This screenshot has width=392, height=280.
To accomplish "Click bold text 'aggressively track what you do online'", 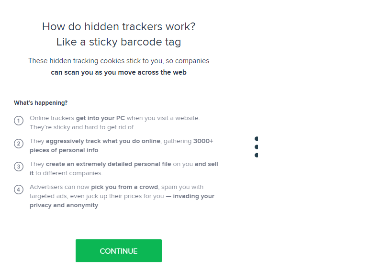I will (x=103, y=141).
